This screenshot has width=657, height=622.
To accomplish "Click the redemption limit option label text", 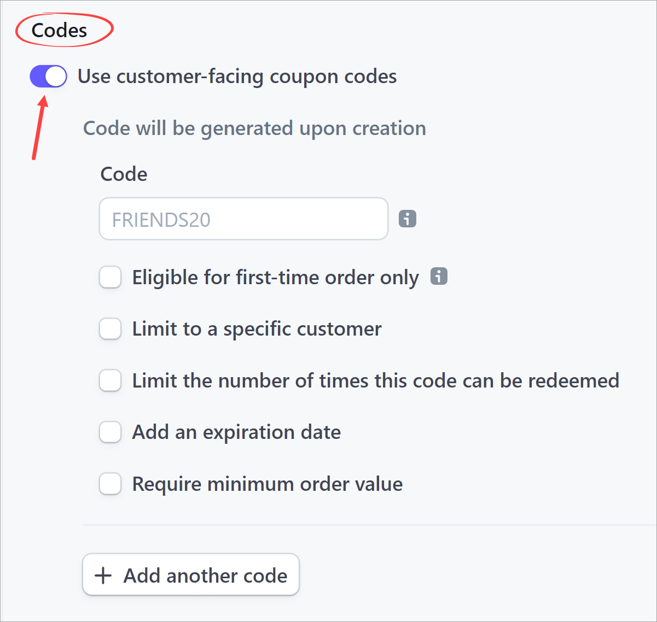I will 375,380.
